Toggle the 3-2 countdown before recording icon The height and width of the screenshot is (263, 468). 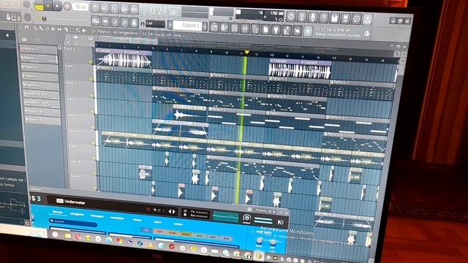(114, 8)
